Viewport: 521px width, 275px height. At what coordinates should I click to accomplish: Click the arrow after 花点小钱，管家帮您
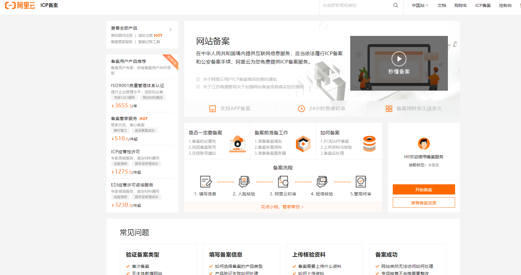click(303, 207)
